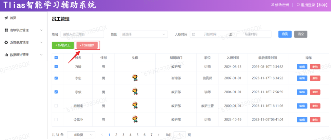The width and height of the screenshot is (331, 140).
Task: Click the 共 31 条 total count text
Action: pos(58,135)
